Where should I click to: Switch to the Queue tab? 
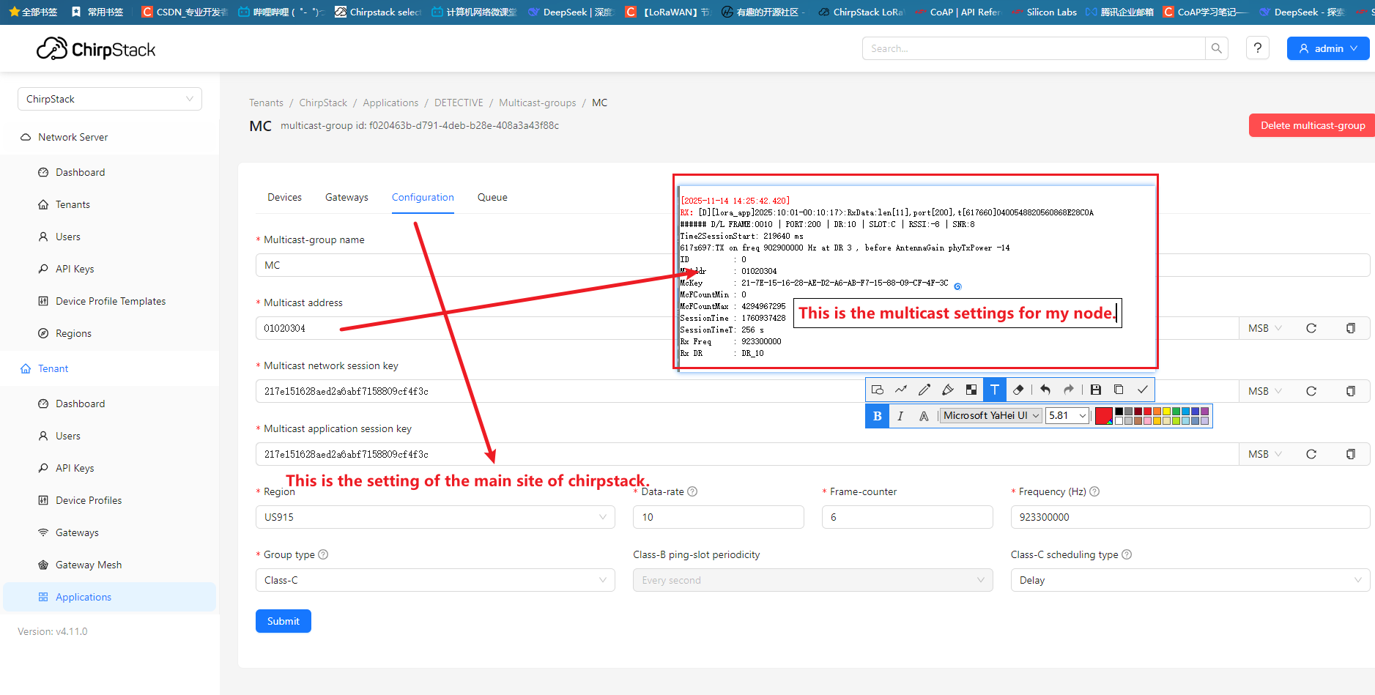[x=492, y=198]
